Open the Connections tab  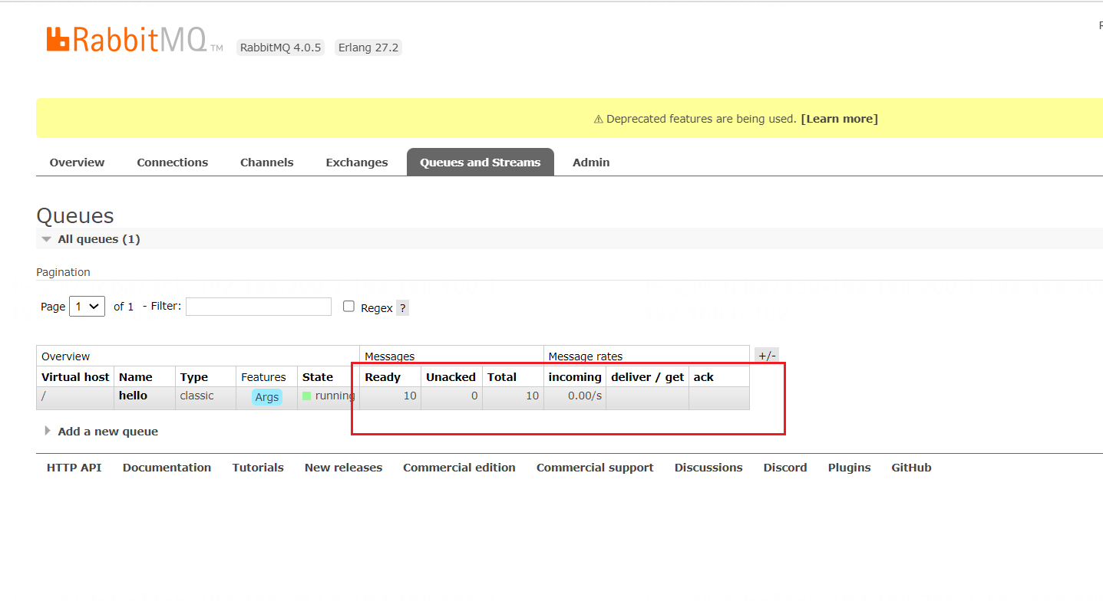tap(172, 163)
